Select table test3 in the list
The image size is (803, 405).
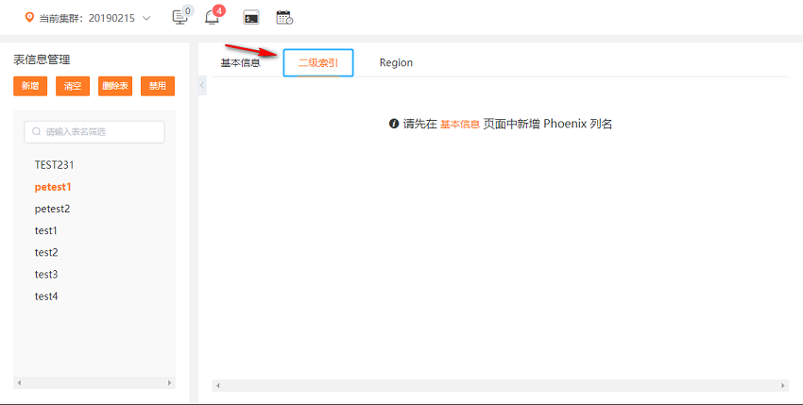tap(46, 275)
